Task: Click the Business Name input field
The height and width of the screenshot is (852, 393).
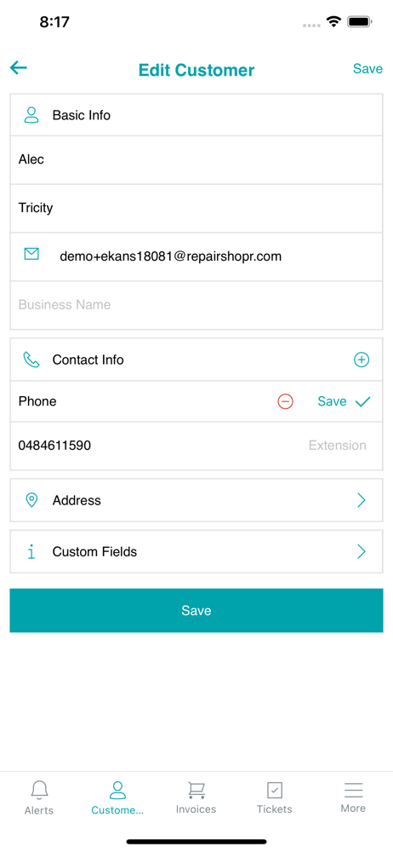Action: (196, 305)
